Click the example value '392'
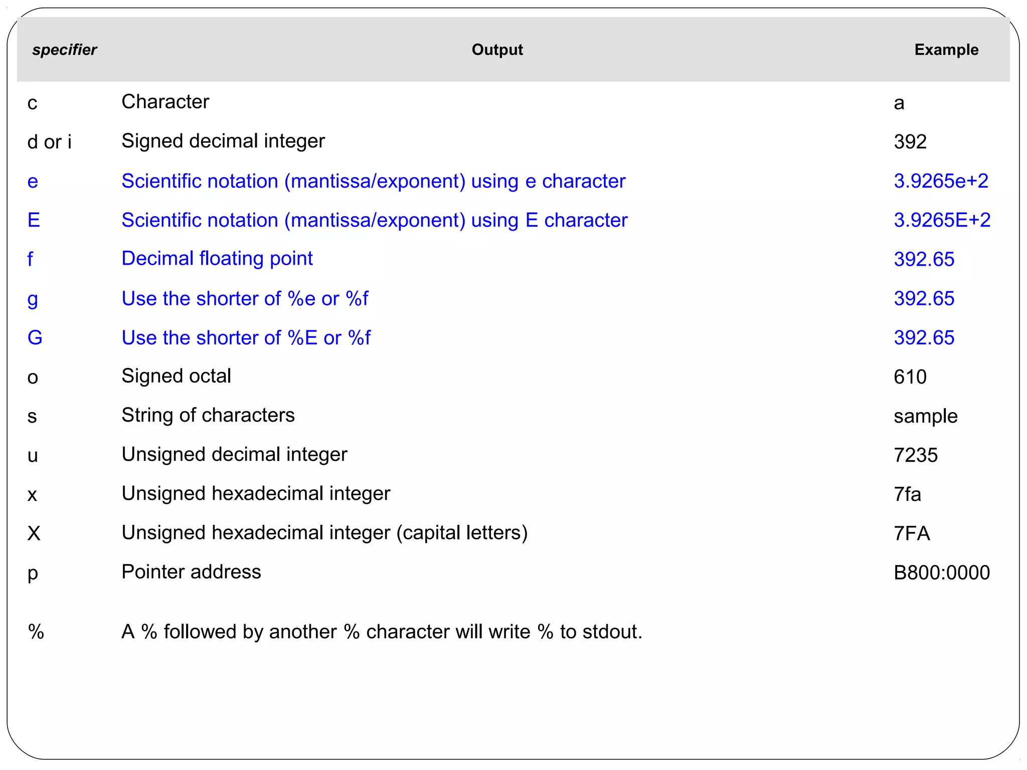Viewport: 1027px width, 770px height. click(910, 142)
